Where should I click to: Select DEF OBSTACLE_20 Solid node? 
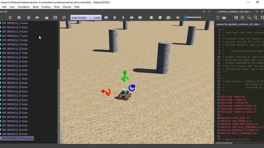coord(15,49)
